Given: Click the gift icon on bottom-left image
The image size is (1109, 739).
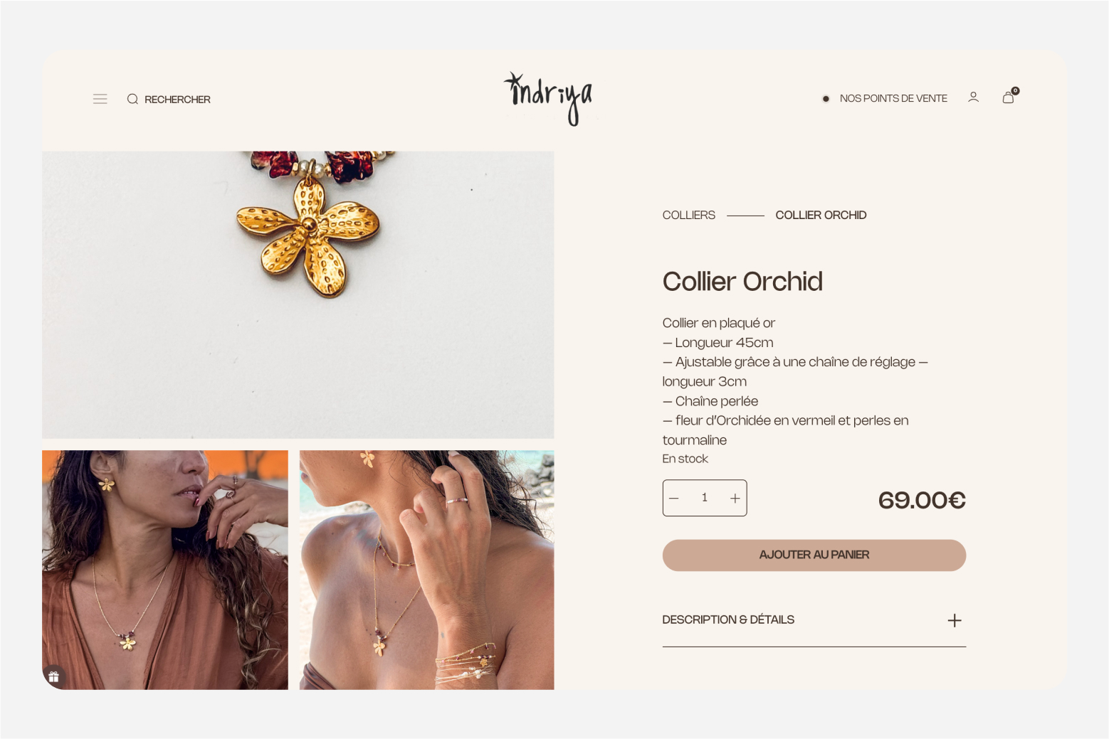Looking at the screenshot, I should point(54,676).
